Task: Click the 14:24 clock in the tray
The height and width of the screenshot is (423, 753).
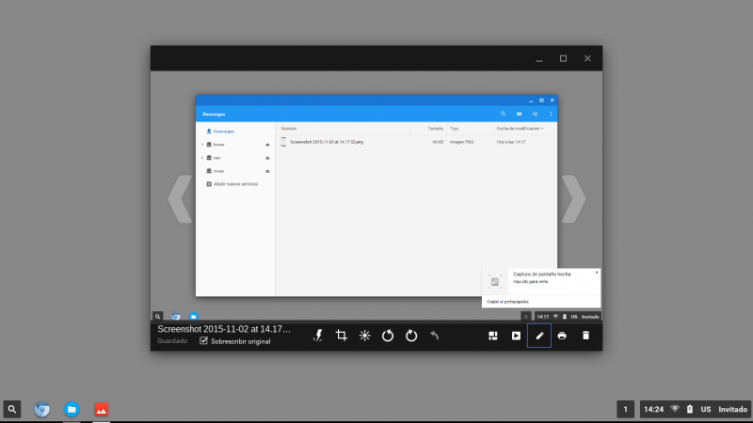Action: click(x=653, y=409)
